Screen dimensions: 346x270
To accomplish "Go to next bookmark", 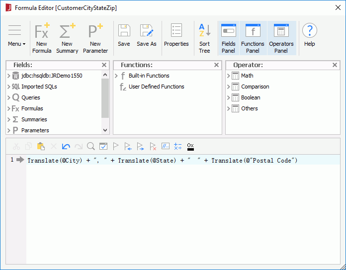I will click(x=140, y=146).
